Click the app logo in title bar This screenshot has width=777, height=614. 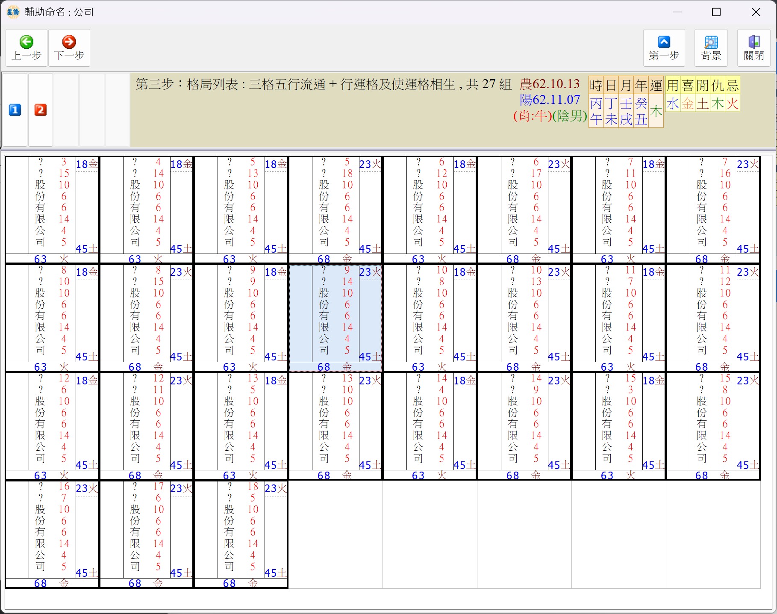[x=13, y=12]
